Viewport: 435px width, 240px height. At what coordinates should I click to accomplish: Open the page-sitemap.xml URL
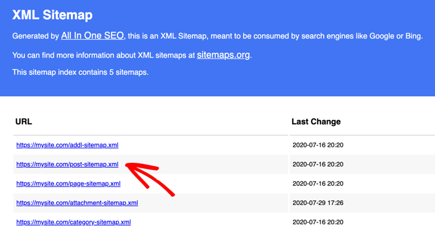point(69,184)
